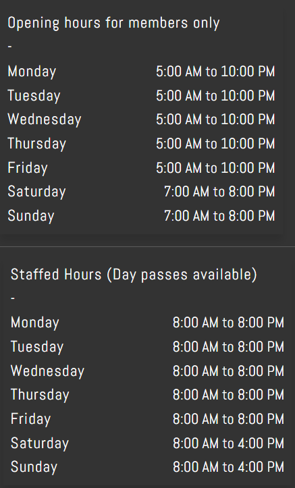
Task: Click the dash under the Staffed Hours heading
Action: point(13,298)
